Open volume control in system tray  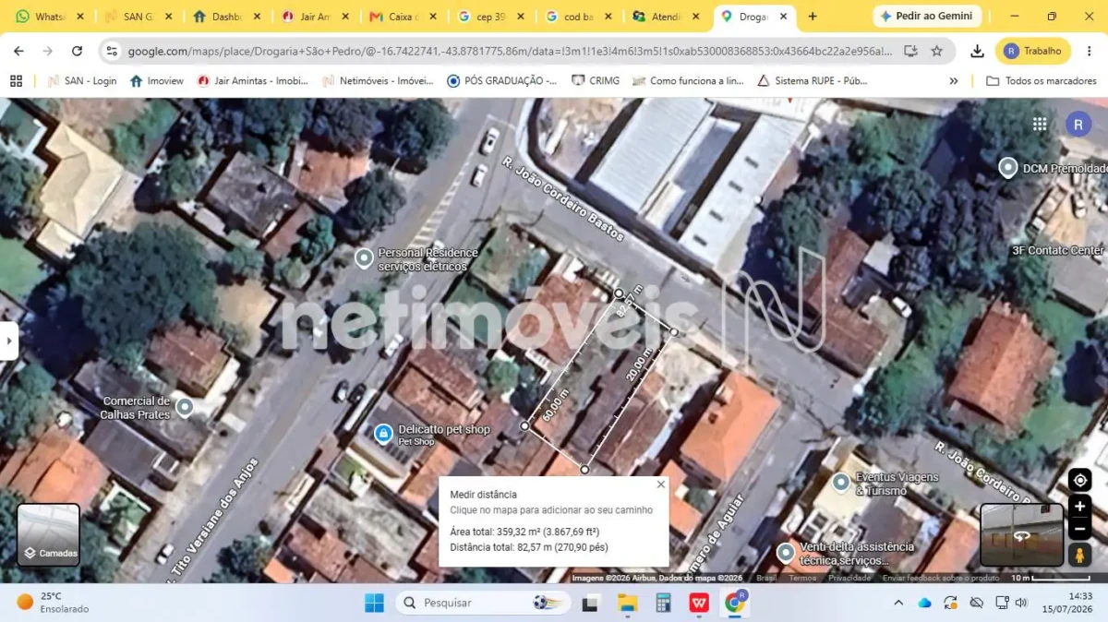point(1021,603)
